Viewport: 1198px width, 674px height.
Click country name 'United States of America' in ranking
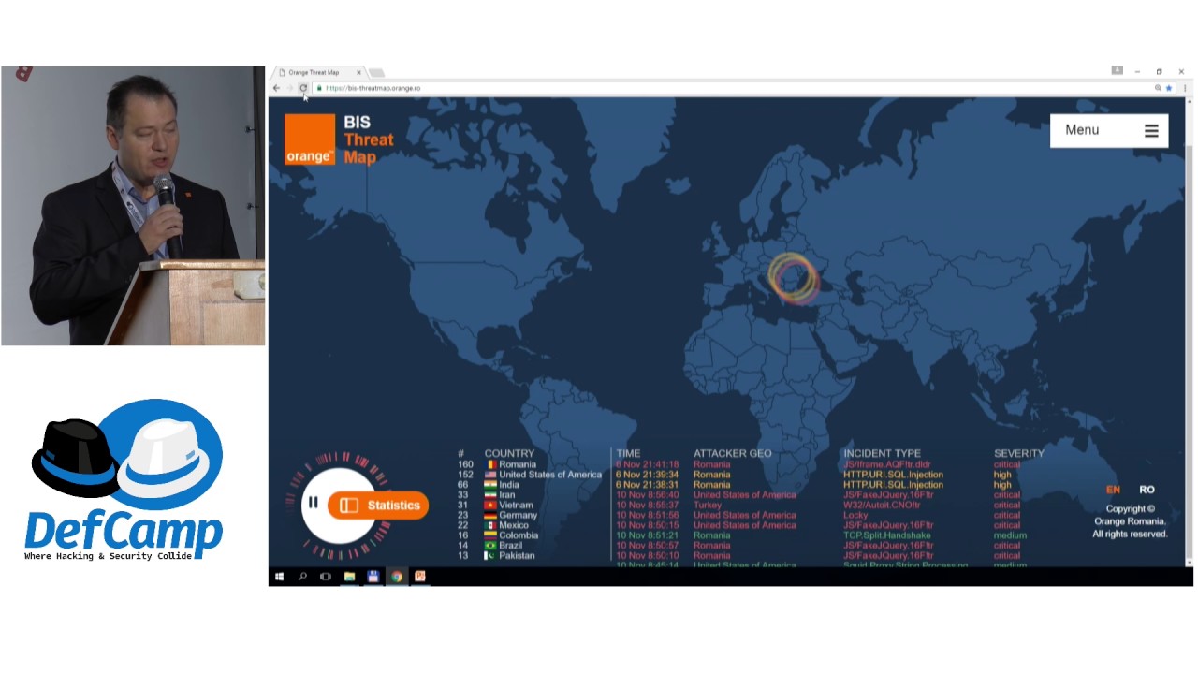[x=550, y=475]
